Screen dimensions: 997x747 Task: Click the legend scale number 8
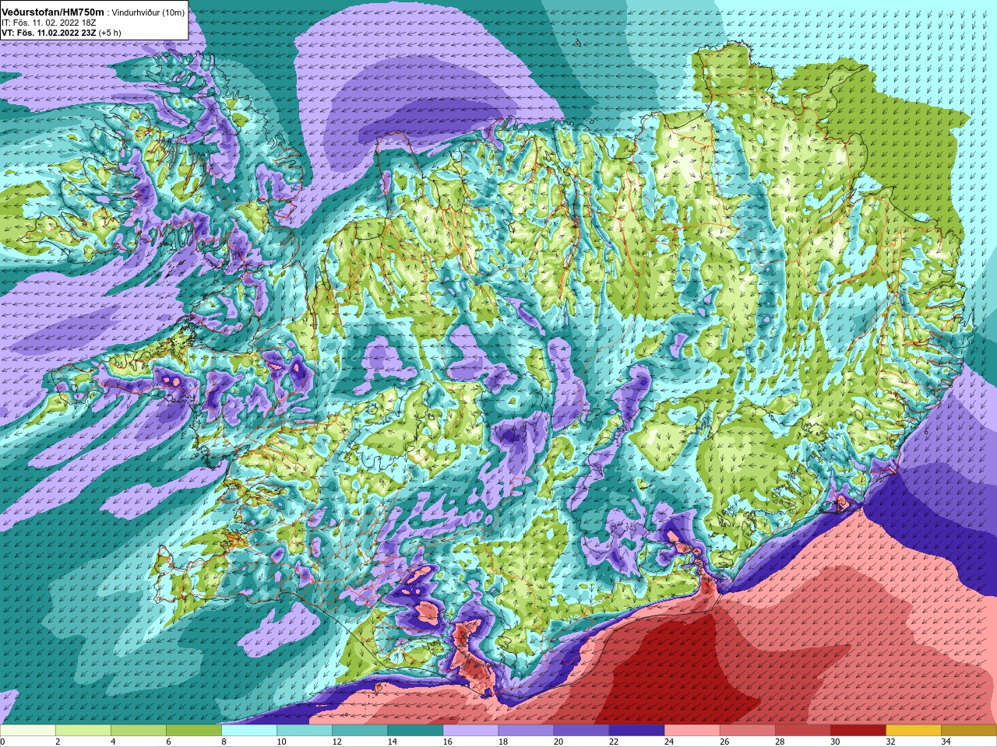tap(224, 742)
